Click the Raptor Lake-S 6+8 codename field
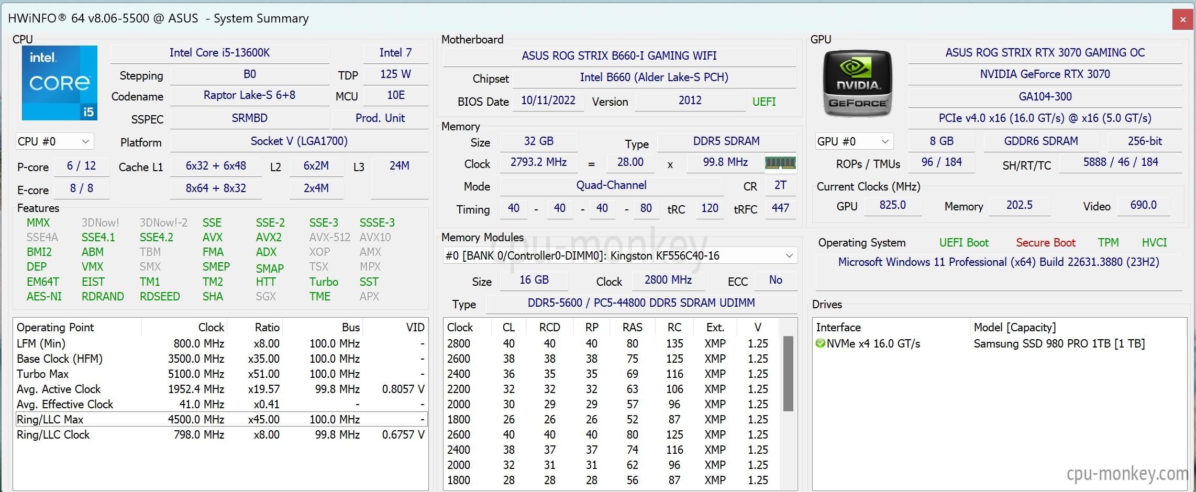The height and width of the screenshot is (492, 1196). click(x=249, y=95)
